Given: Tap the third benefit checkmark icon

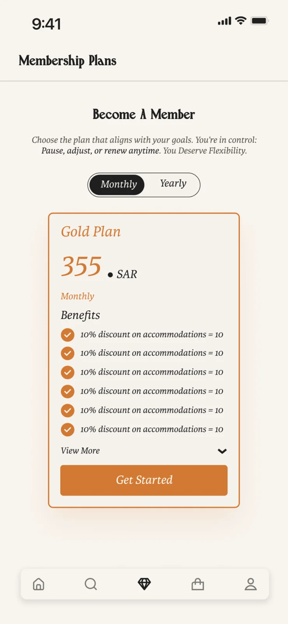Looking at the screenshot, I should pos(67,372).
